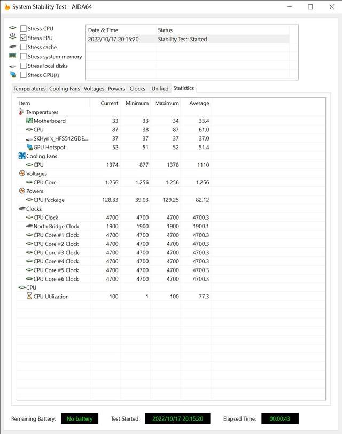Click the CPU Utilization hourglass icon
The height and width of the screenshot is (434, 342).
click(29, 296)
